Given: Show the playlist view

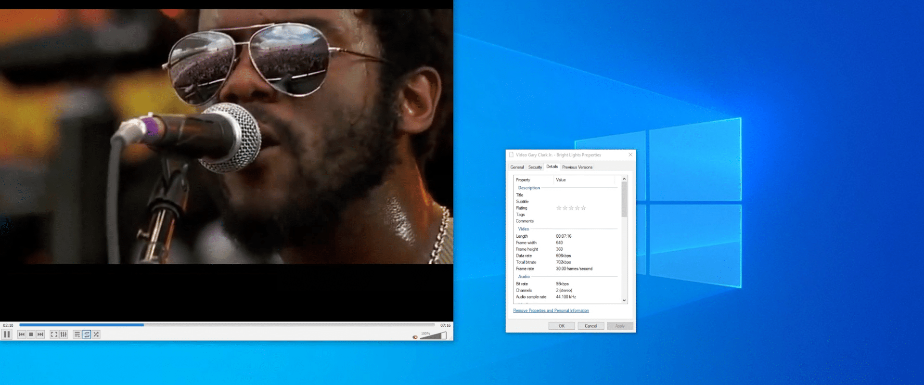Looking at the screenshot, I should (x=77, y=334).
